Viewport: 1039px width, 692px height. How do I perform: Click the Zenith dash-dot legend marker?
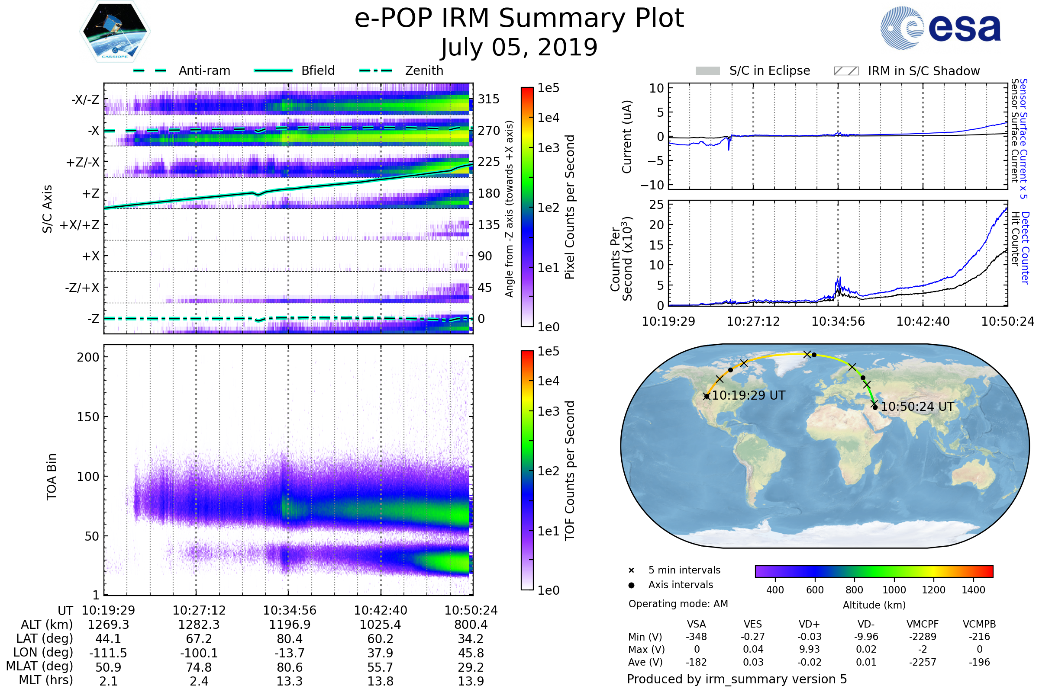pyautogui.click(x=375, y=70)
